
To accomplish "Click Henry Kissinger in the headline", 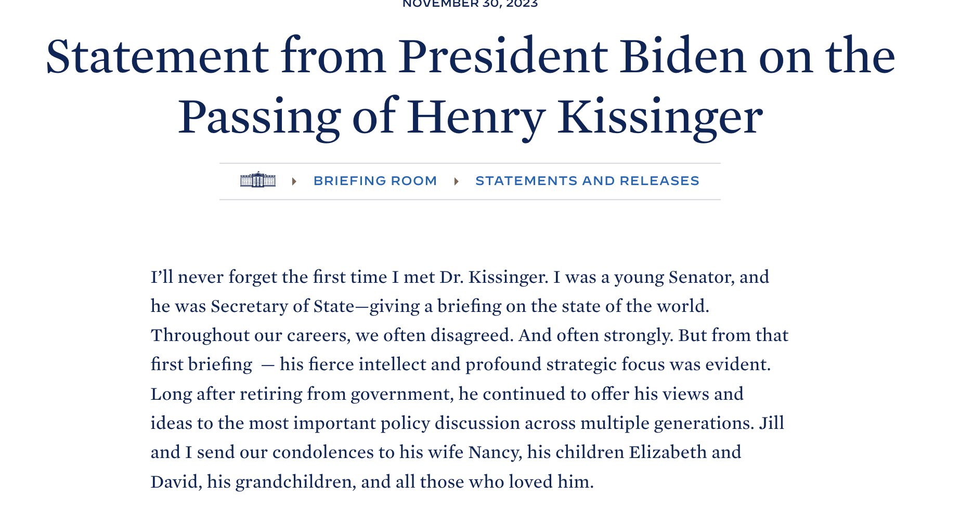I will click(x=585, y=117).
